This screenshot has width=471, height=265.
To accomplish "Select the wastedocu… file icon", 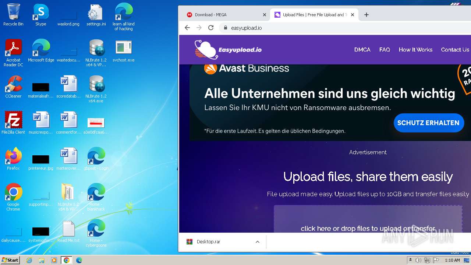I will (x=68, y=54).
